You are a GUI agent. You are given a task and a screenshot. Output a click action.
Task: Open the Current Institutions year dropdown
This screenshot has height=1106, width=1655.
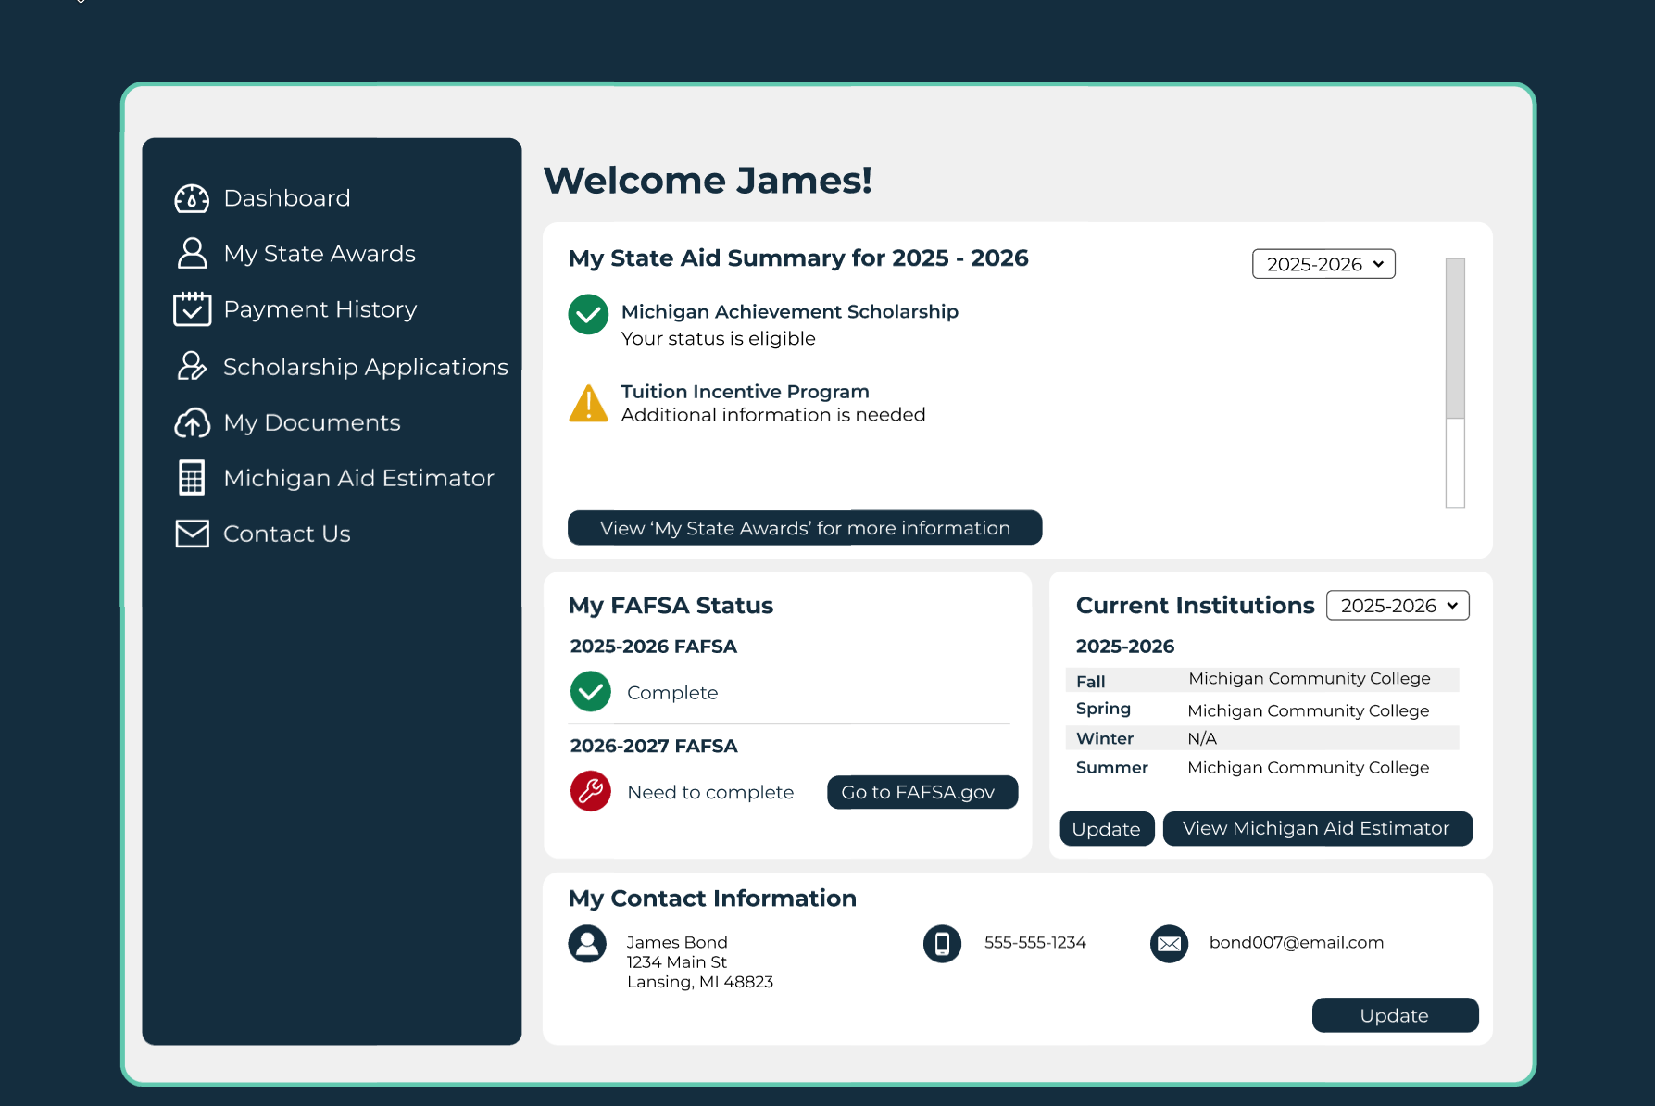[x=1398, y=605]
